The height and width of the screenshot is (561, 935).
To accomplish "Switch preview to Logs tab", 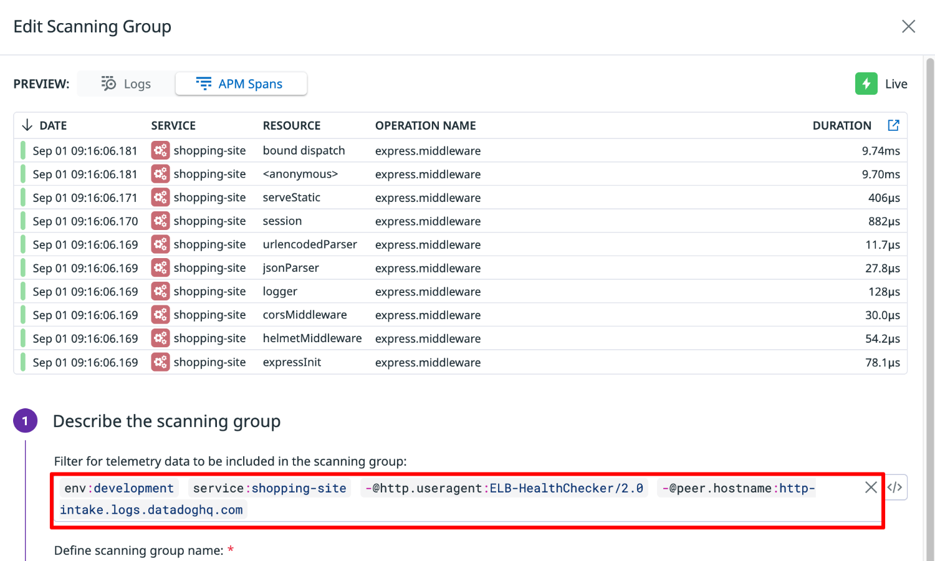I will click(x=127, y=84).
